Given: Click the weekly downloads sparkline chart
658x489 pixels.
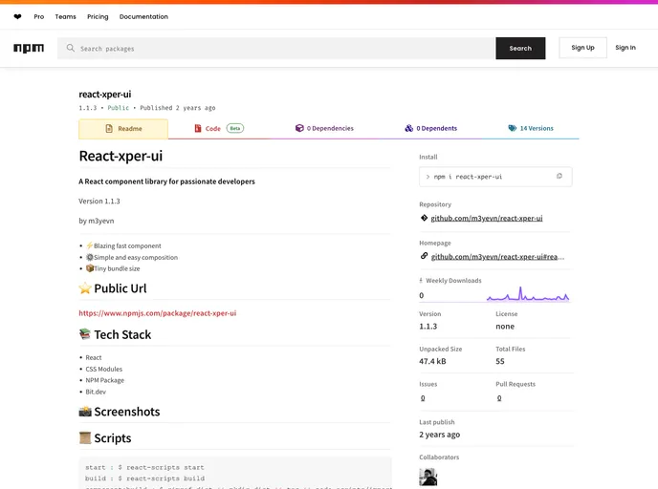Looking at the screenshot, I should click(528, 294).
